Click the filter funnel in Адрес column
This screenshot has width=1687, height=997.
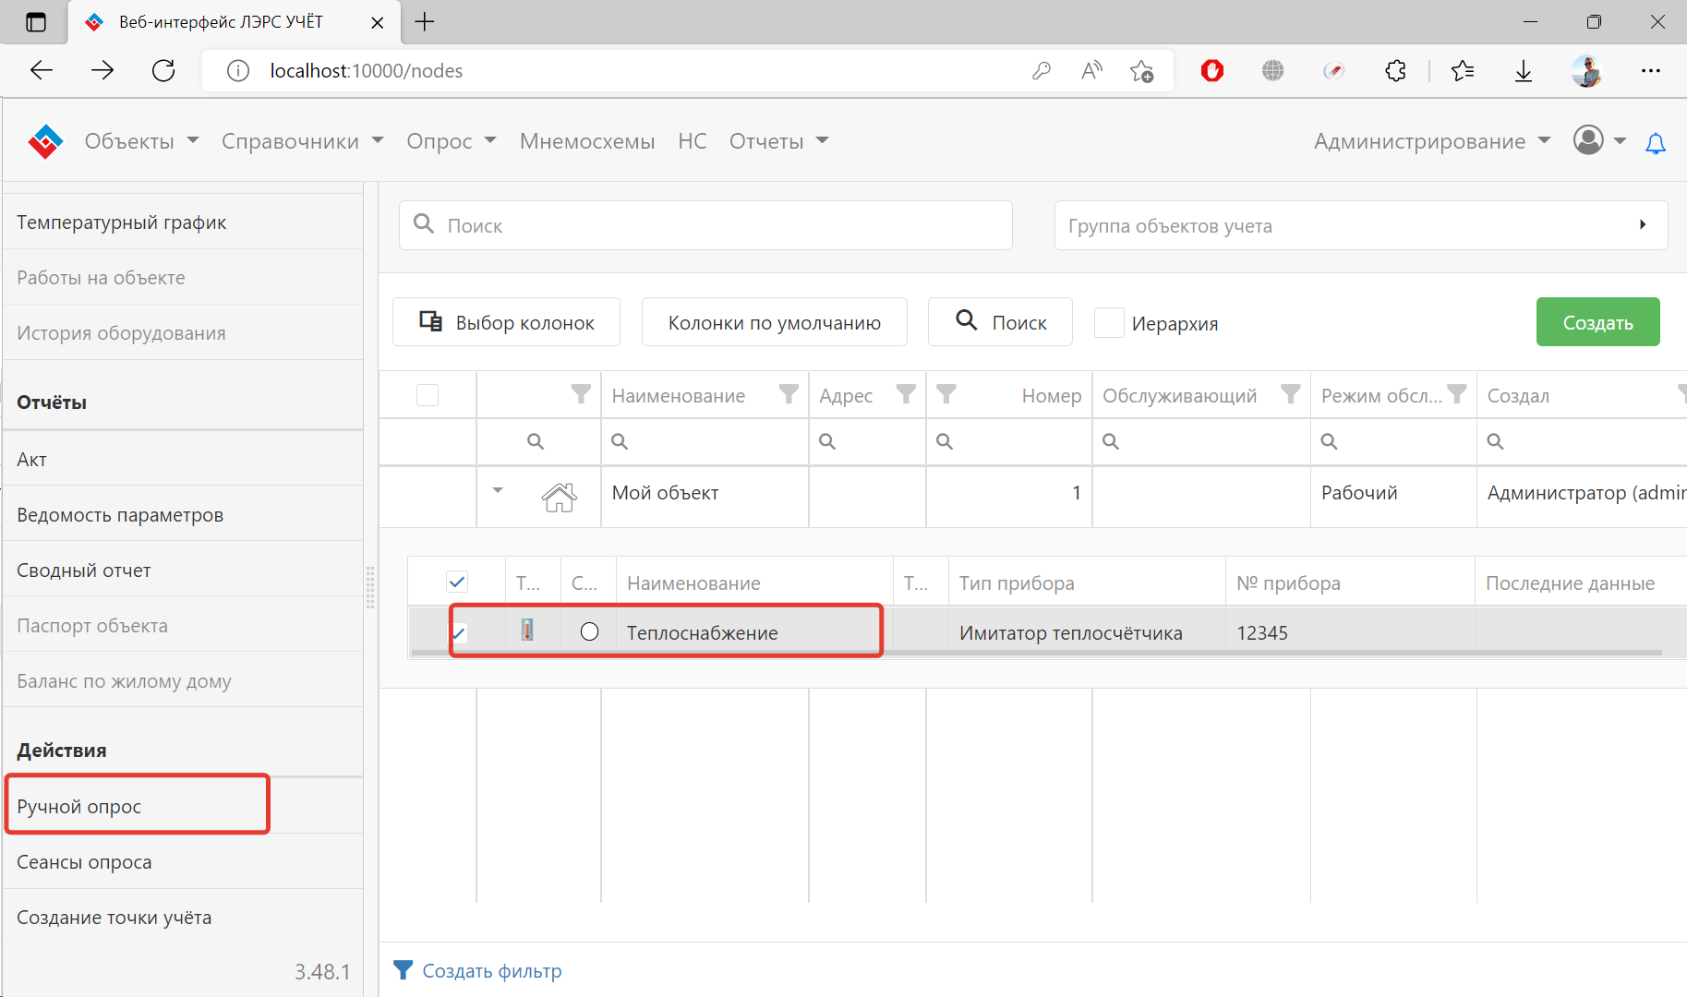[906, 395]
